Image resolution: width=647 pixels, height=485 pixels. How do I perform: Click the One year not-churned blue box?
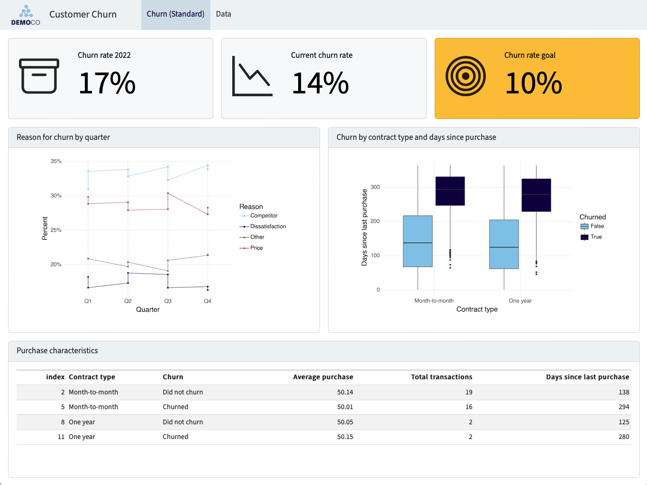(x=504, y=244)
